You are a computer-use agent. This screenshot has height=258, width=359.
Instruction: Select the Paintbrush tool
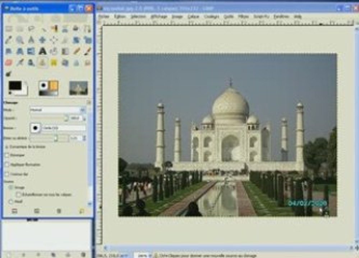point(87,51)
